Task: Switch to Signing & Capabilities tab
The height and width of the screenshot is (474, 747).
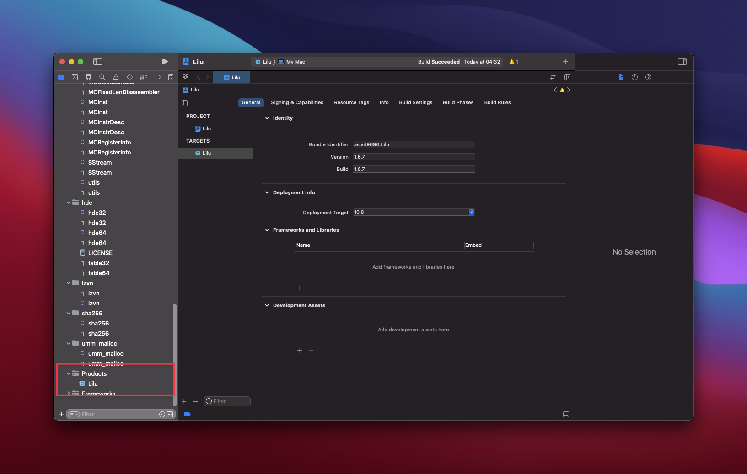Action: [297, 102]
